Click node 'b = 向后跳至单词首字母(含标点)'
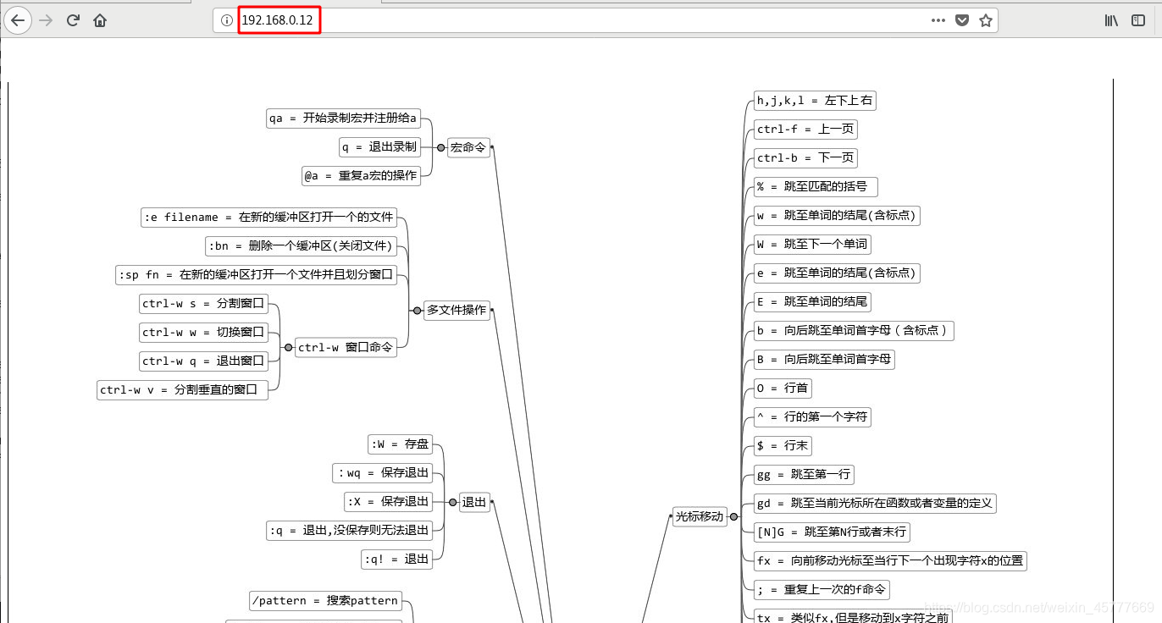Screen dimensions: 1162x623 (854, 331)
